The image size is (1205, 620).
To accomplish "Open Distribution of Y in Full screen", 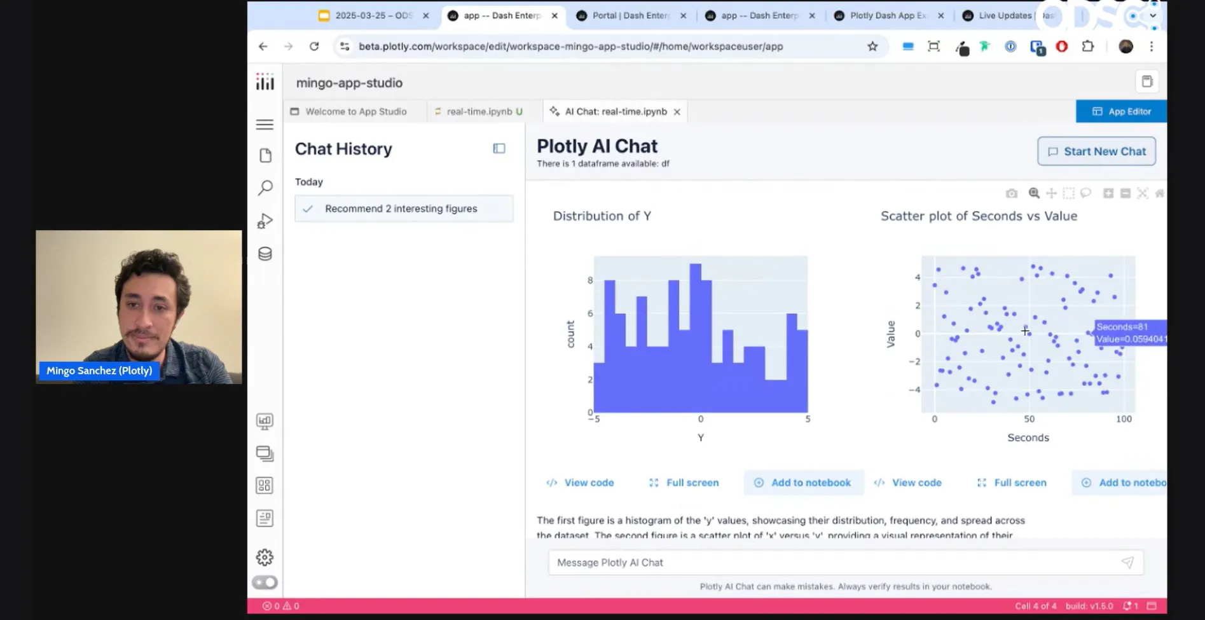I will (x=684, y=483).
